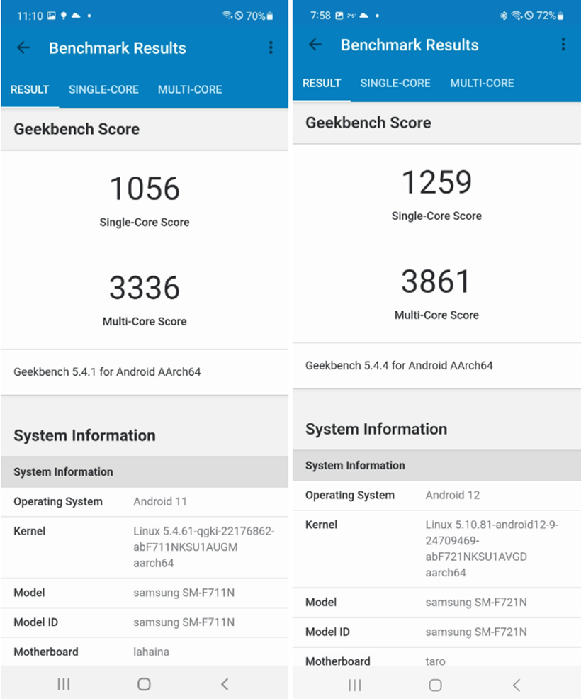Tap back arrow in left Benchmark Results
This screenshot has width=581, height=699.
[23, 48]
